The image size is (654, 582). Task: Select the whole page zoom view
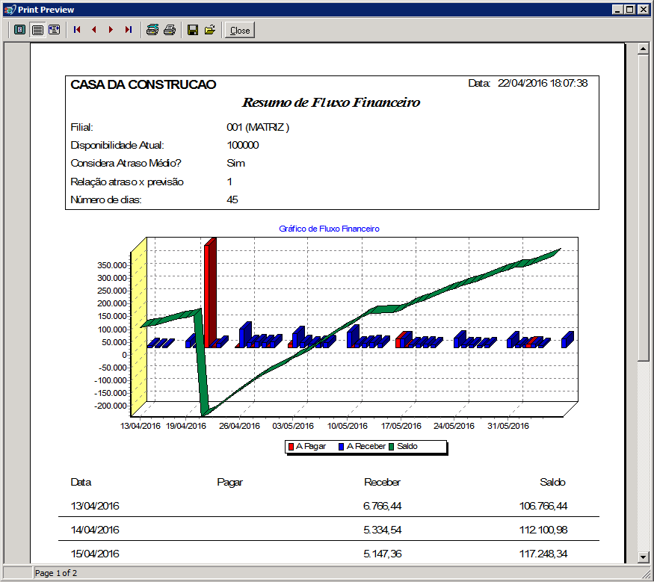click(x=19, y=30)
